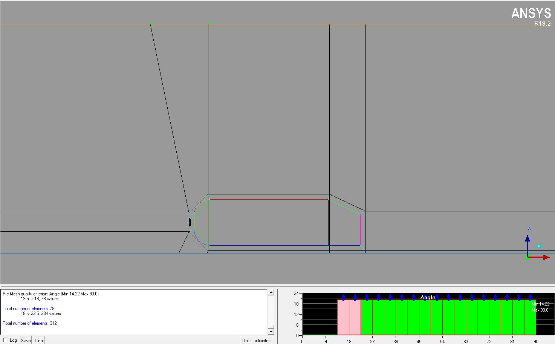Click the Angle histogram title
The image size is (555, 344).
tap(428, 298)
